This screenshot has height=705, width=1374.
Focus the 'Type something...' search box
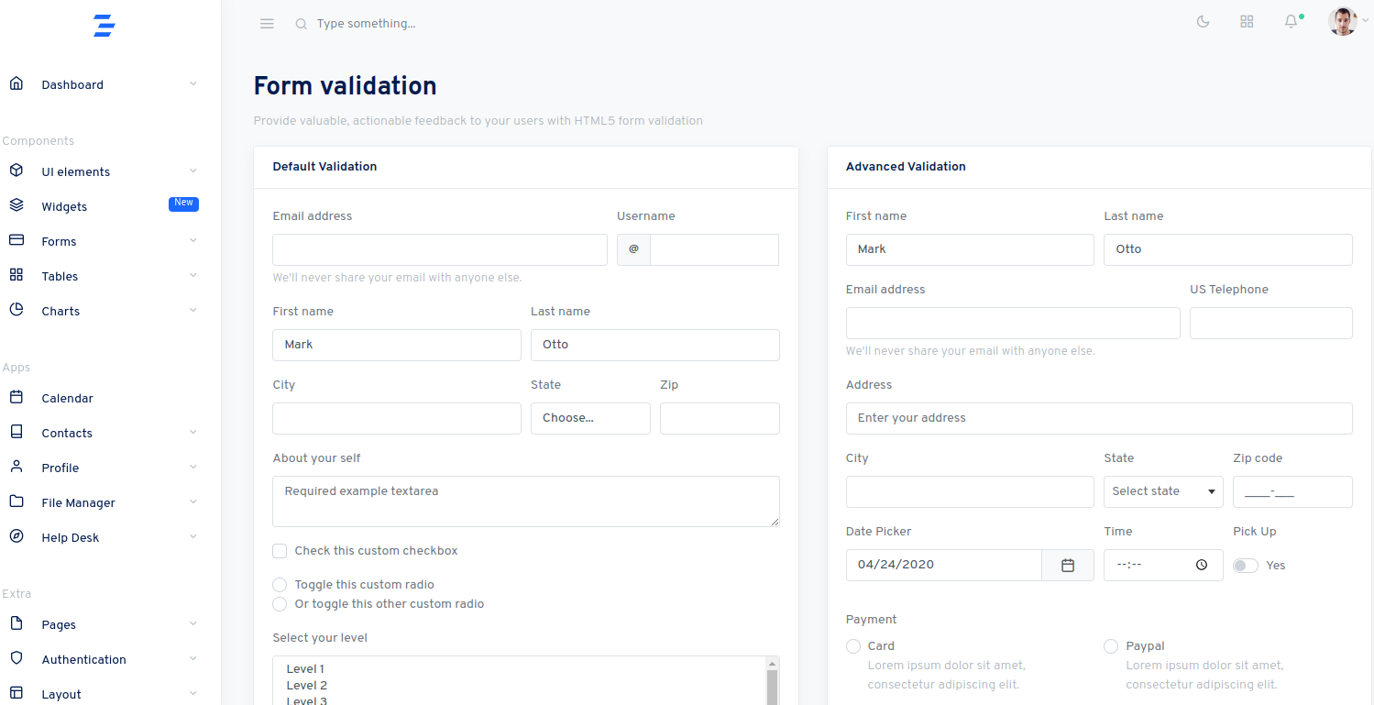[366, 24]
